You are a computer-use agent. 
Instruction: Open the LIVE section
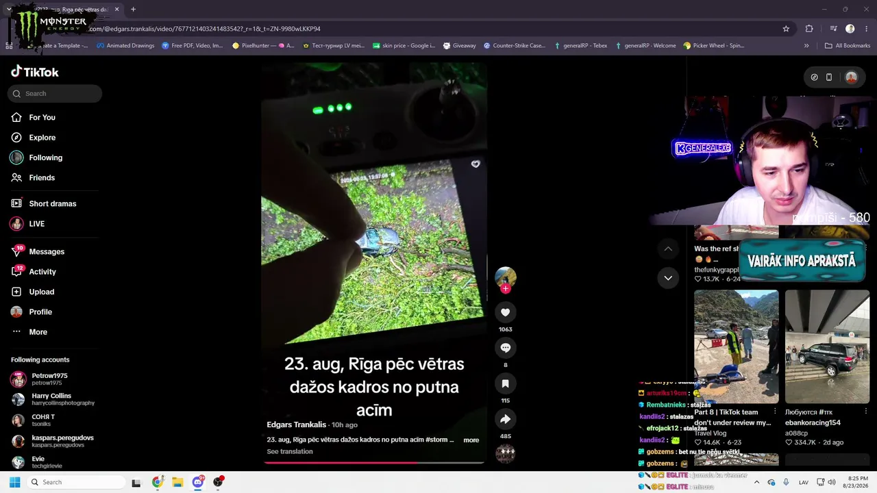pyautogui.click(x=36, y=224)
